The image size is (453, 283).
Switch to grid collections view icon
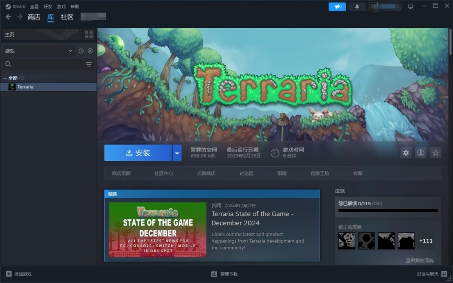[x=89, y=35]
